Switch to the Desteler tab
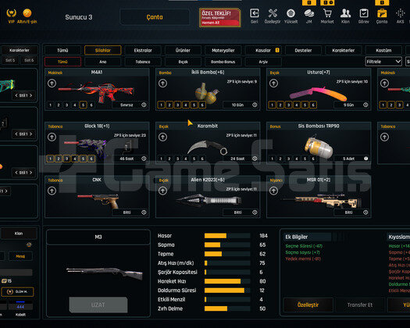 point(303,50)
